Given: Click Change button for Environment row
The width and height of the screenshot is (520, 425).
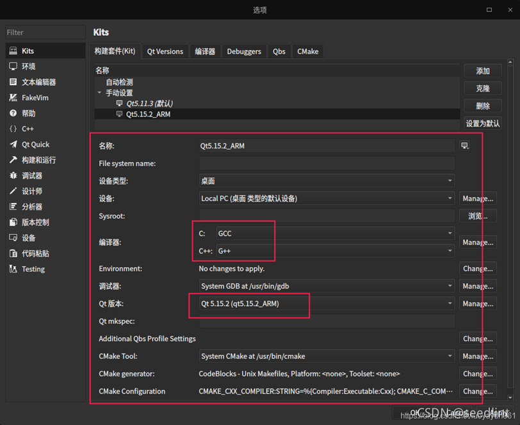Looking at the screenshot, I should tap(478, 269).
